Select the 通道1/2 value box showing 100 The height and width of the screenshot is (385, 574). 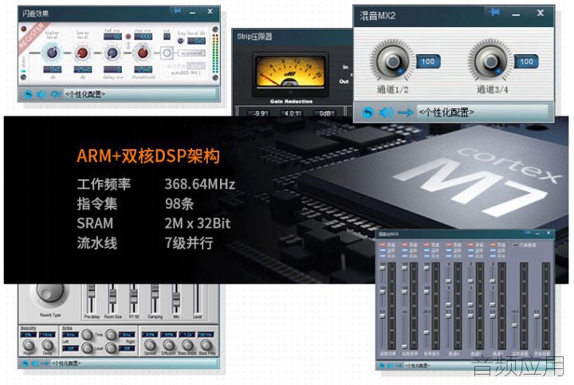pos(428,61)
